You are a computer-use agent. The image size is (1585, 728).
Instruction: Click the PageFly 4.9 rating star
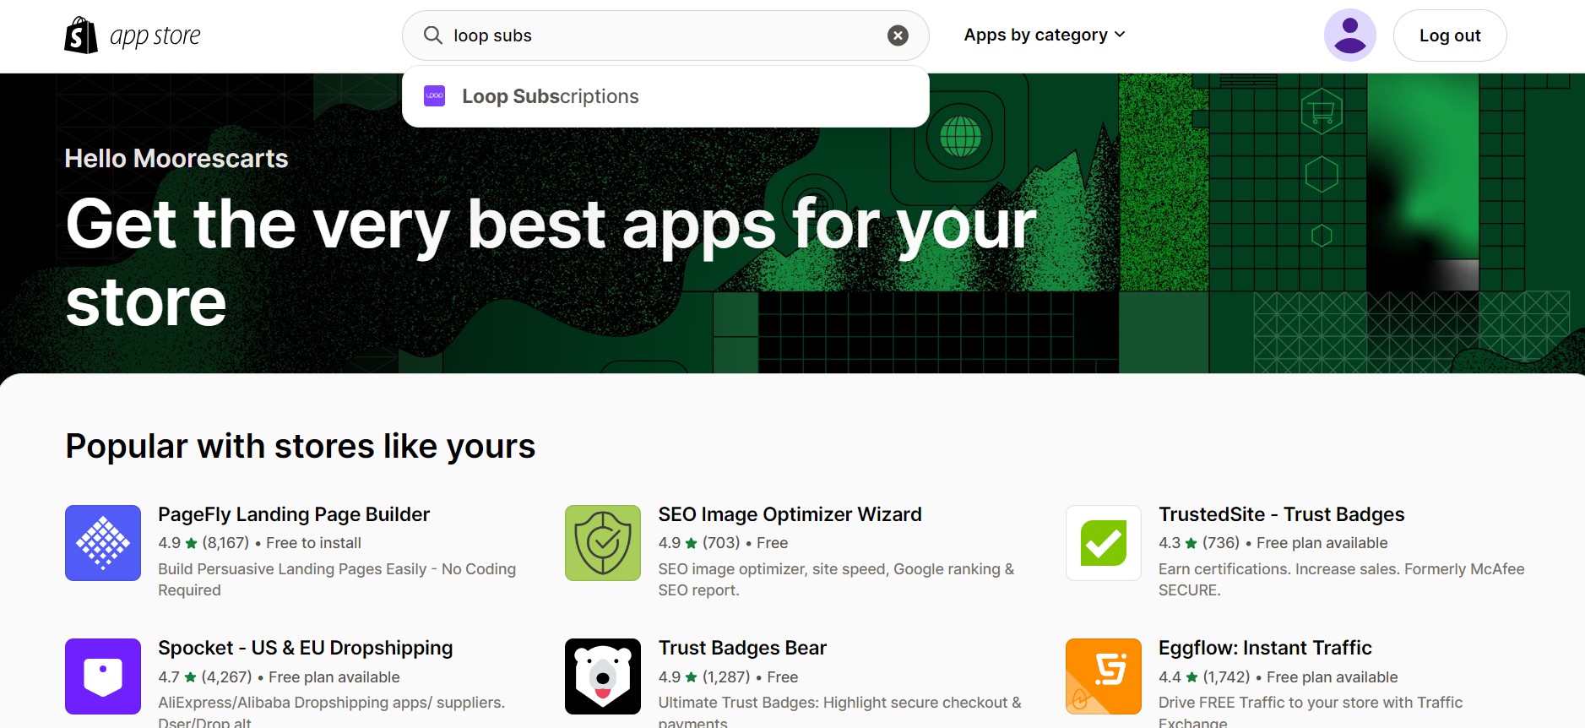(192, 543)
